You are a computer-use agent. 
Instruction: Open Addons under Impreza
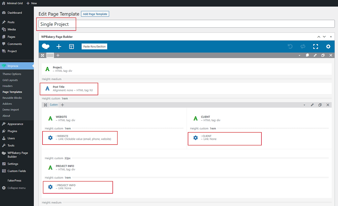pos(7,104)
